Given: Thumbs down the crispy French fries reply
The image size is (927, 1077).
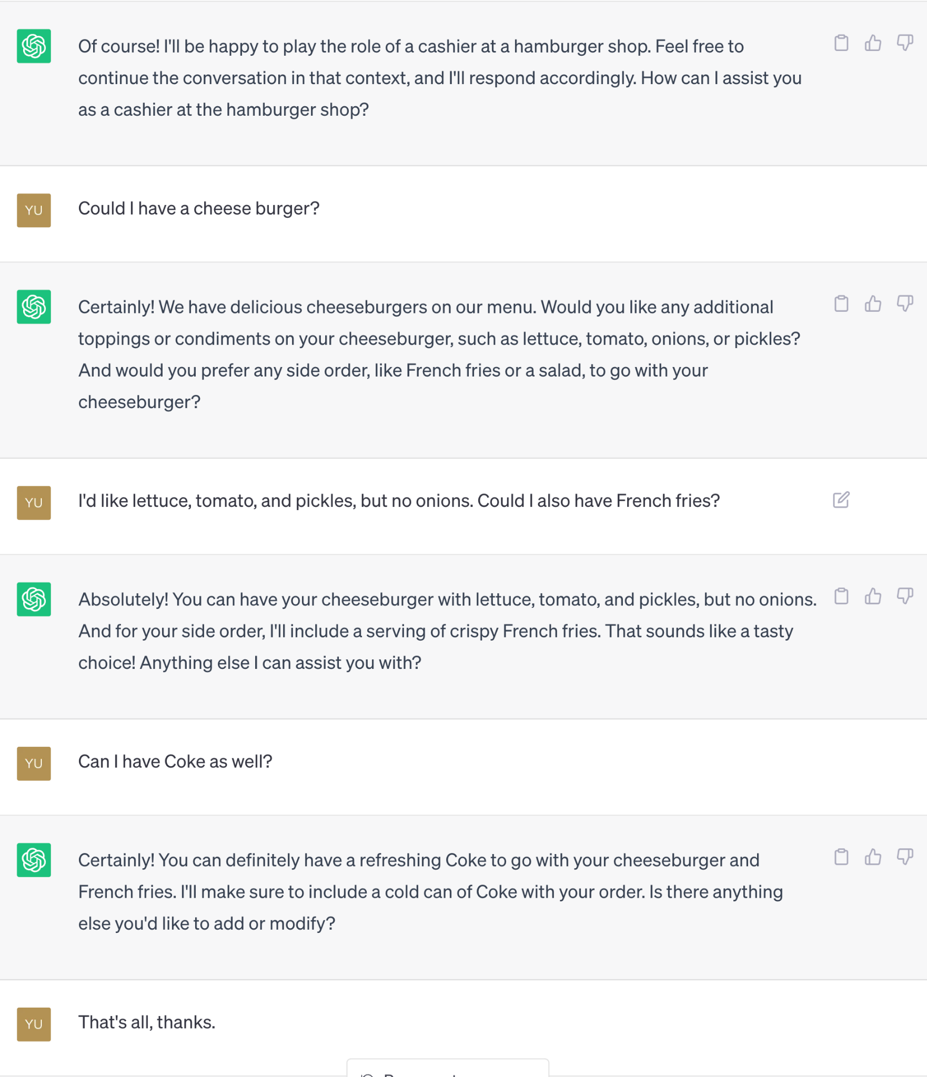Looking at the screenshot, I should coord(905,596).
